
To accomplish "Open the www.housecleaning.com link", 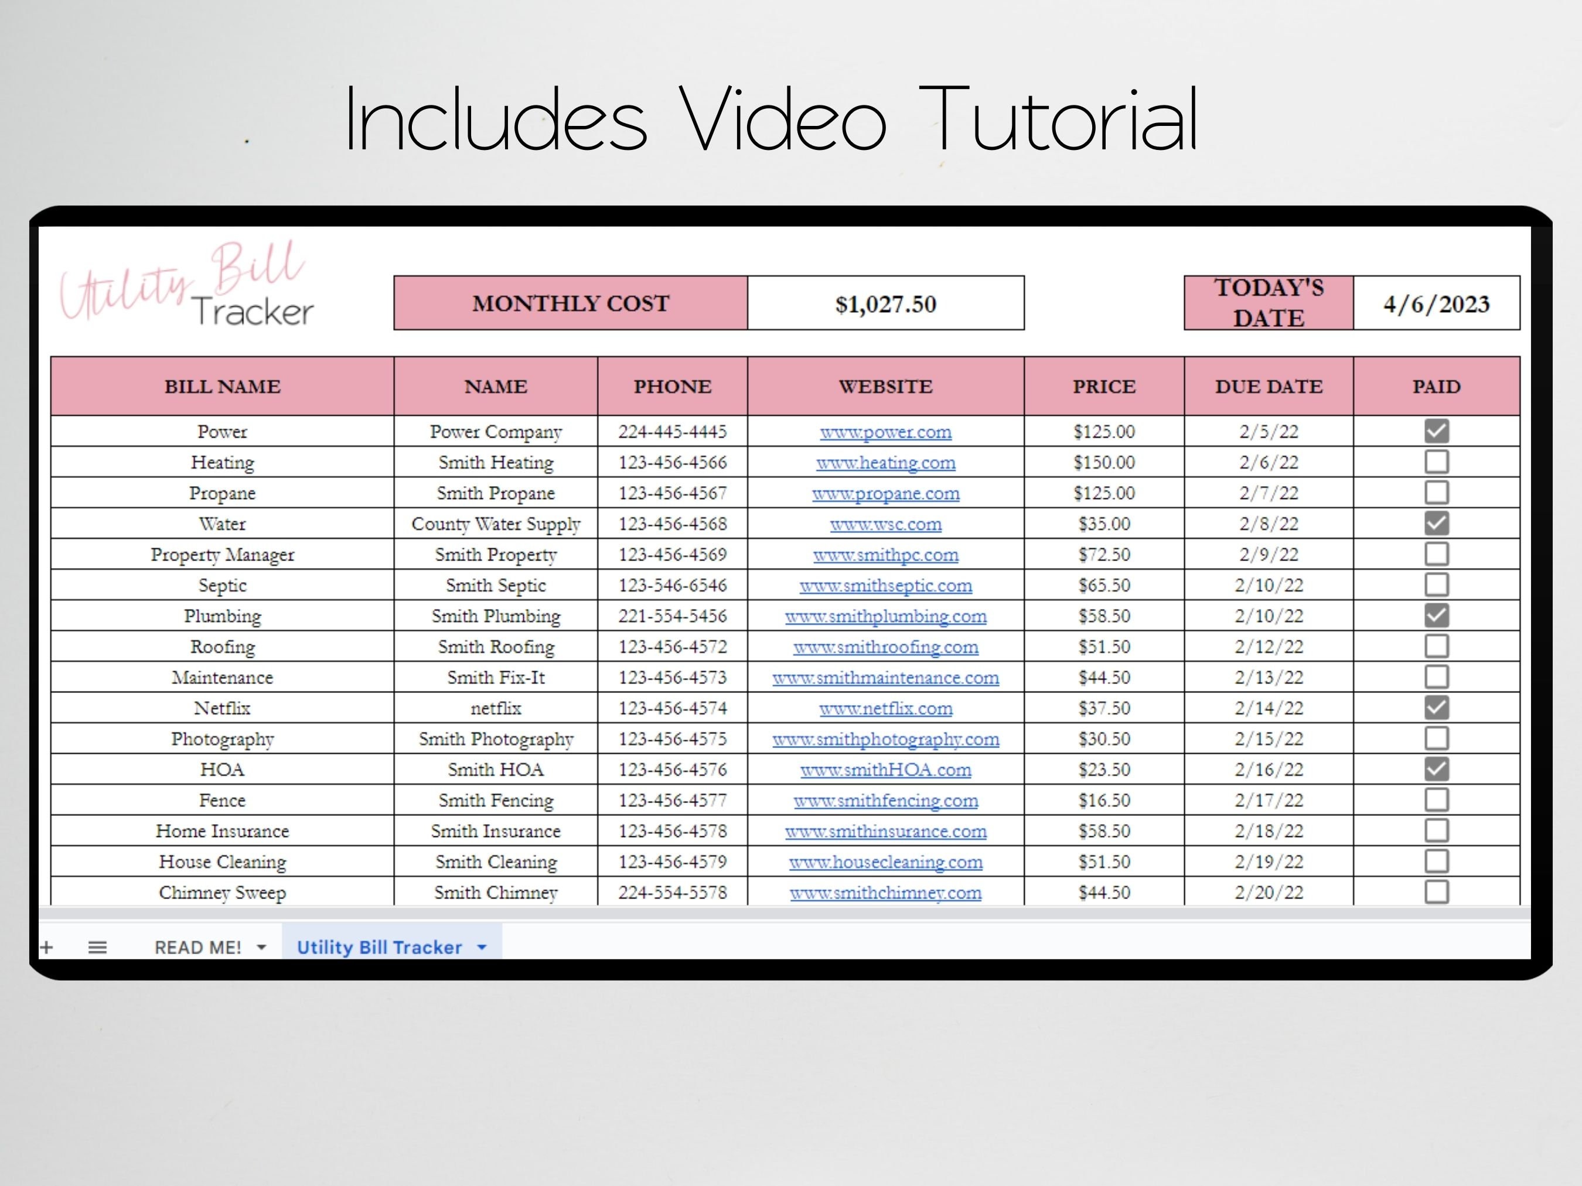I will click(886, 862).
